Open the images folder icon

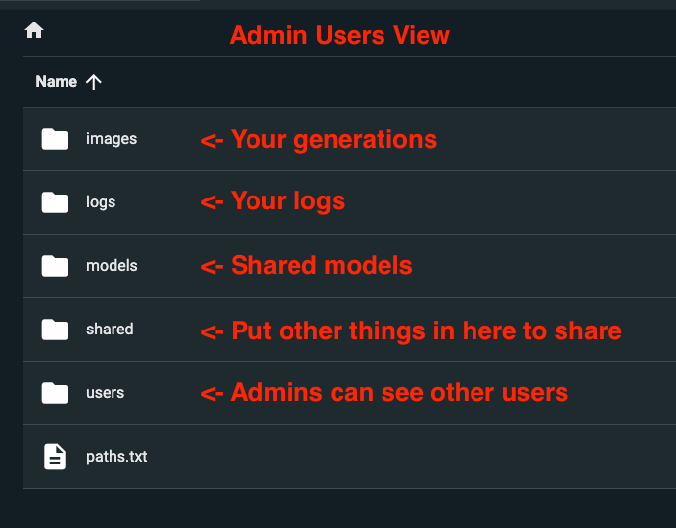tap(55, 139)
